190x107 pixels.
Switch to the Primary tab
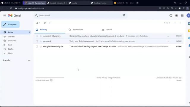[x=50, y=30]
